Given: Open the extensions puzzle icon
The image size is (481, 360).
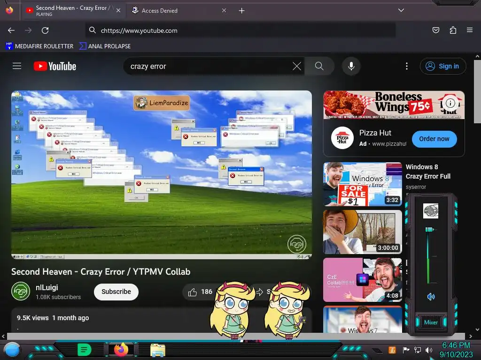Looking at the screenshot, I should click(x=453, y=30).
